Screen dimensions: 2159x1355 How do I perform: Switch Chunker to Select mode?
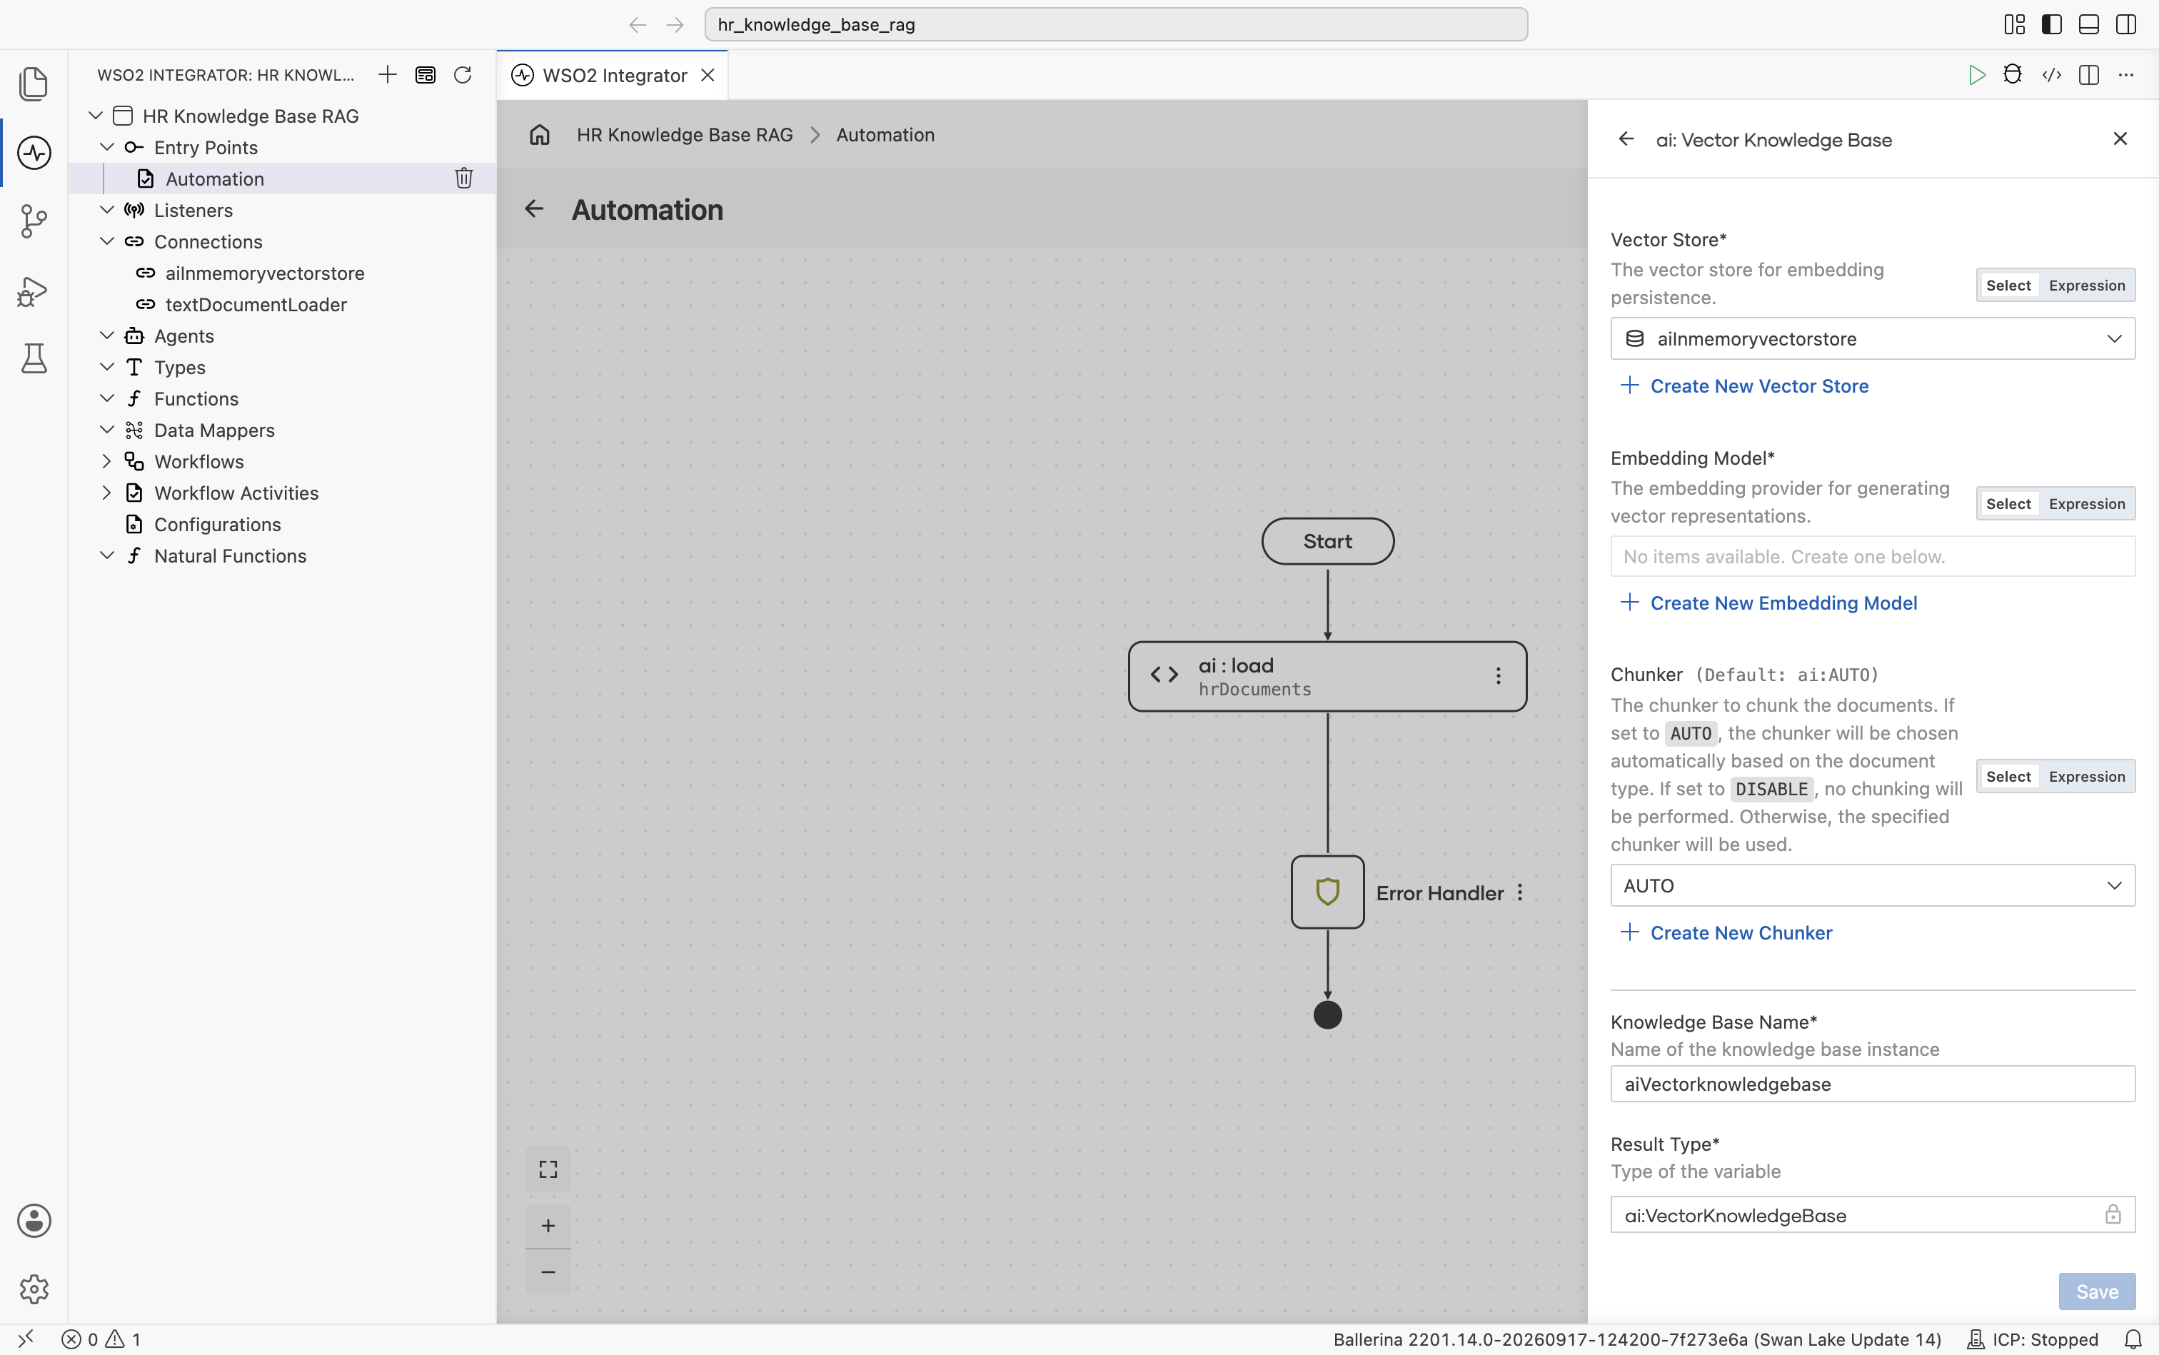[x=2008, y=776]
